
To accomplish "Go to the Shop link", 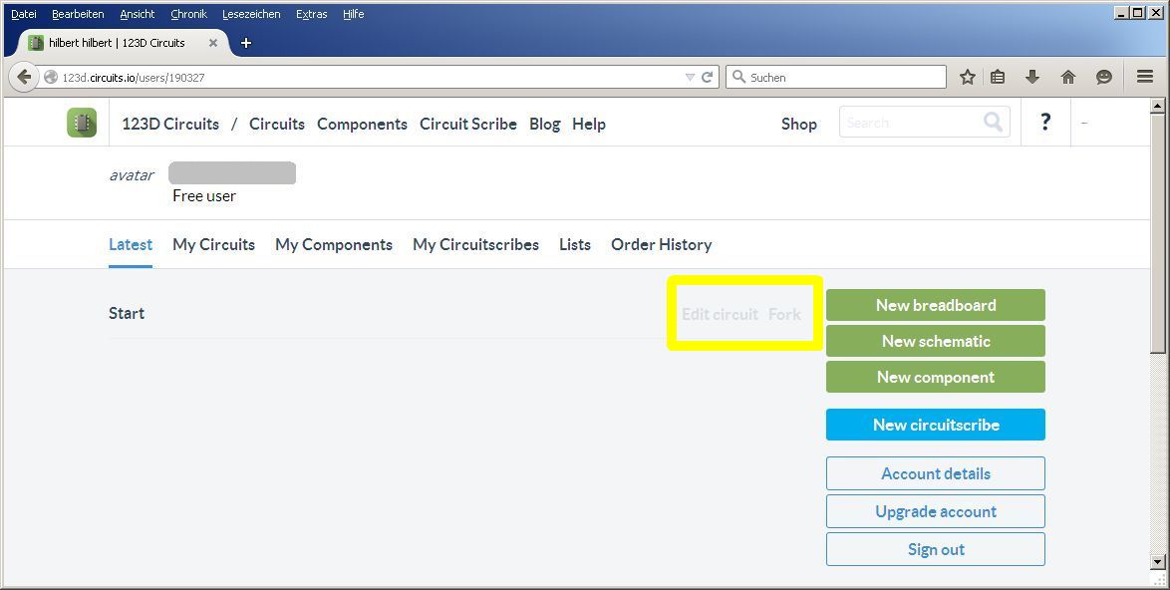I will click(798, 124).
